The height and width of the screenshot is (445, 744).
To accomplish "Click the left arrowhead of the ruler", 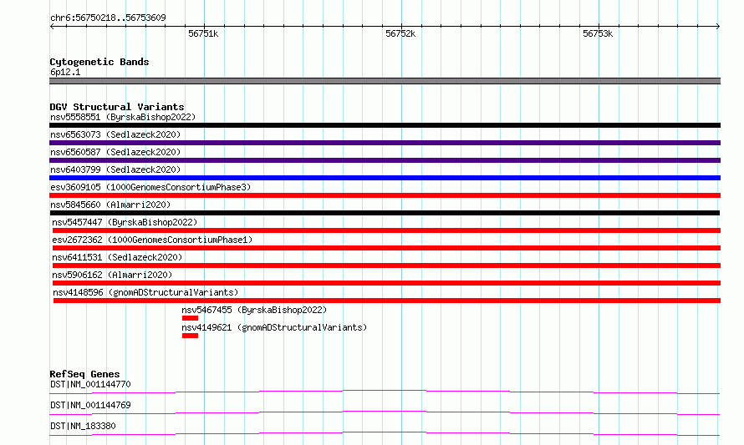I will 52,27.
